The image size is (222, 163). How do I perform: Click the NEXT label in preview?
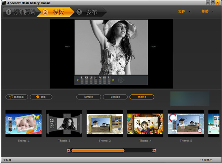(154, 47)
